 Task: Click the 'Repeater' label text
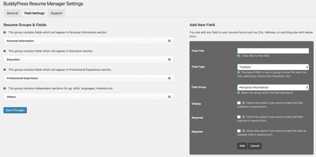(x=197, y=132)
